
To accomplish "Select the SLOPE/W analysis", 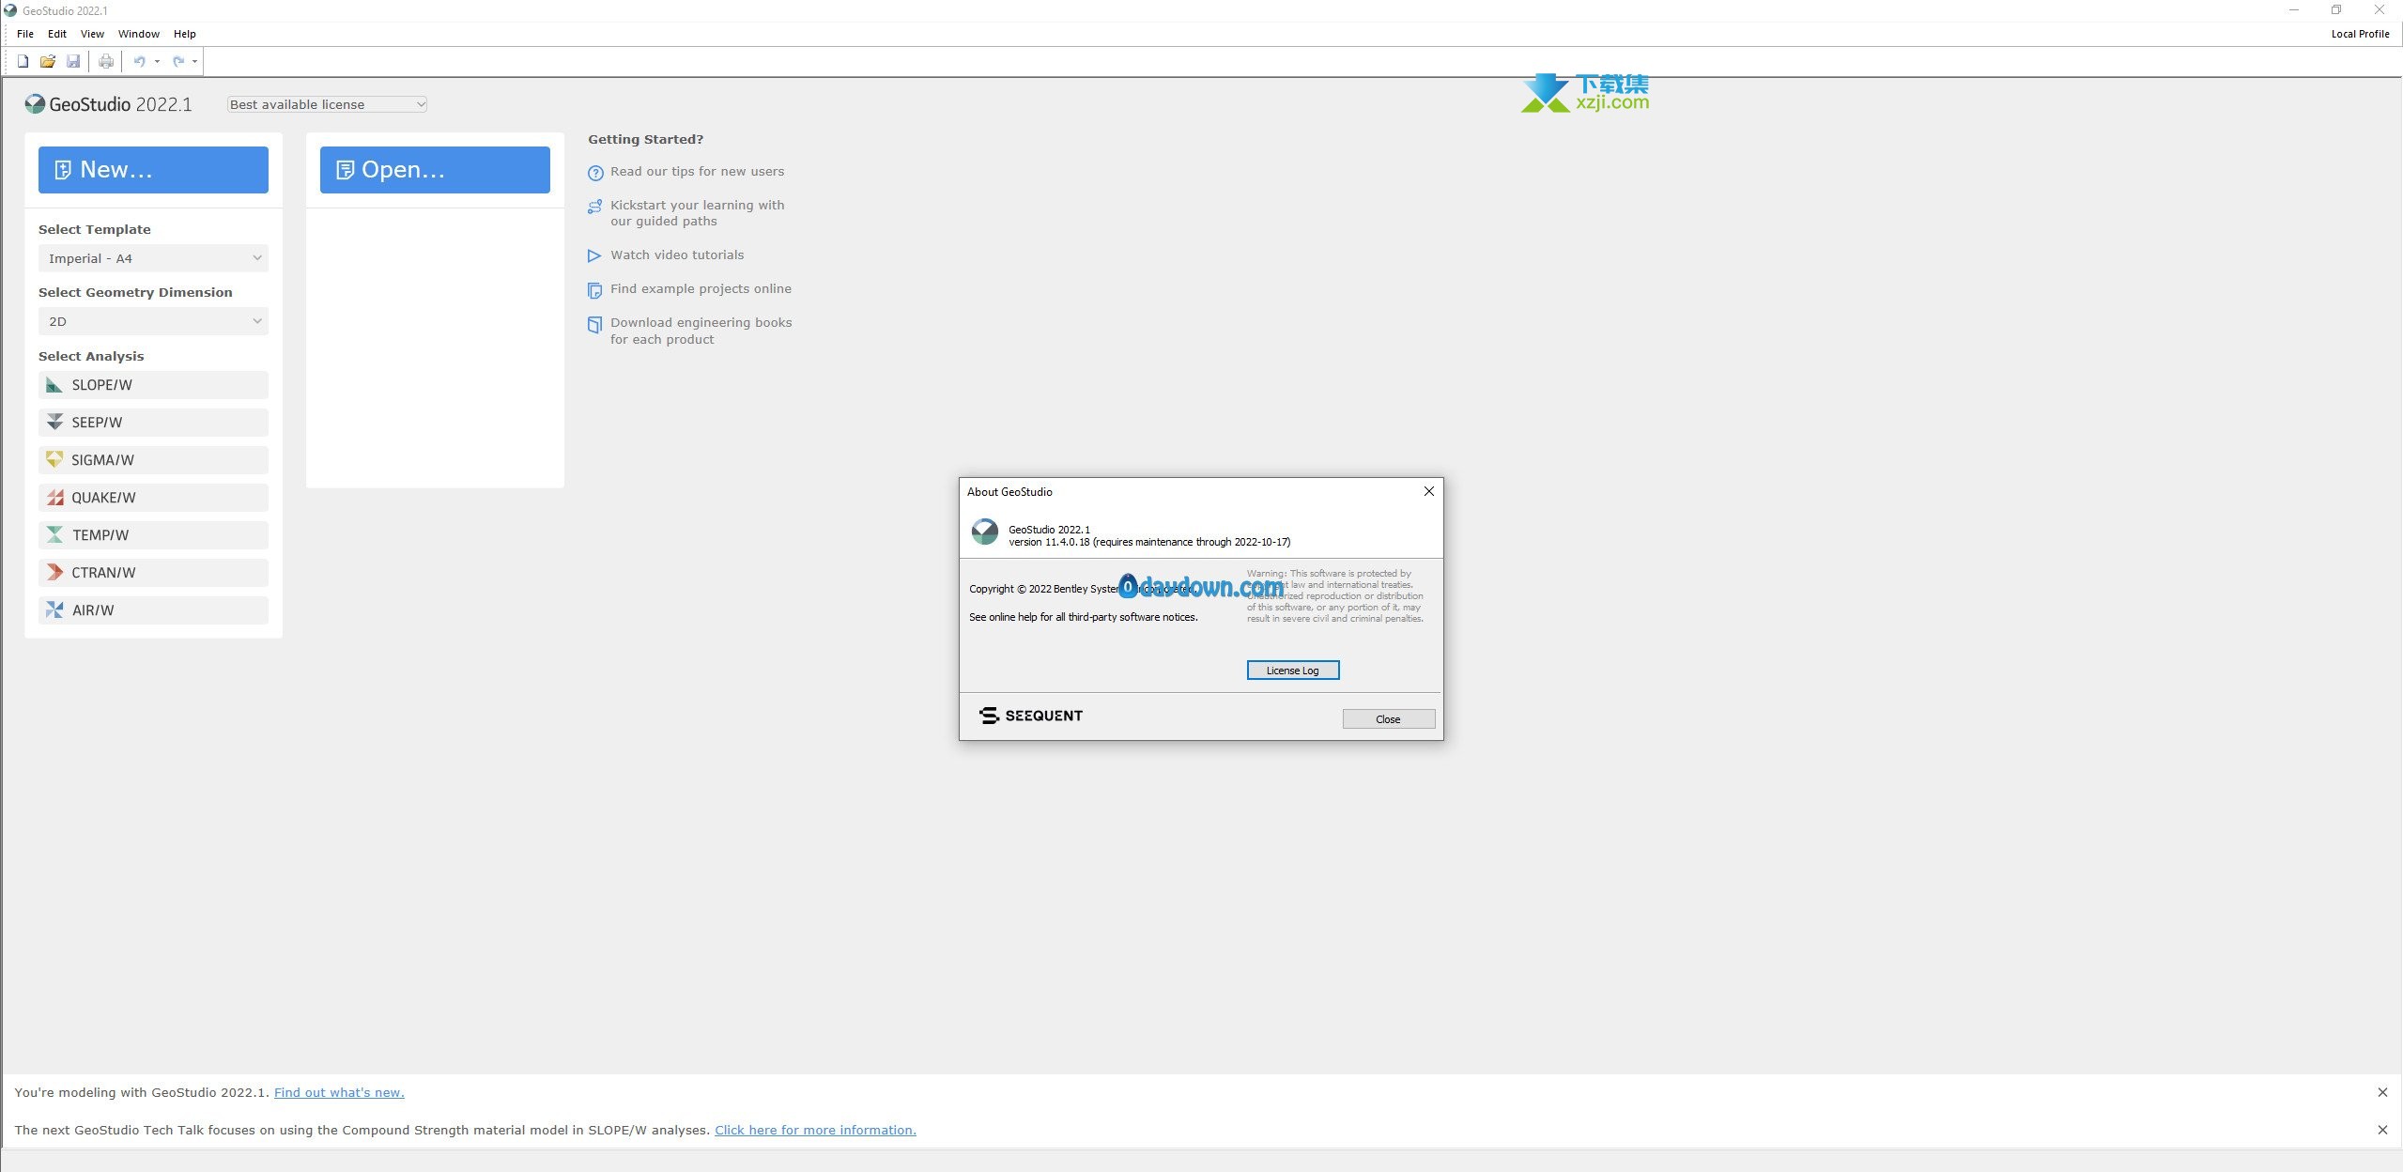I will coord(153,385).
